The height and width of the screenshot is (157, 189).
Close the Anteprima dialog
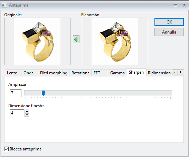184,5
